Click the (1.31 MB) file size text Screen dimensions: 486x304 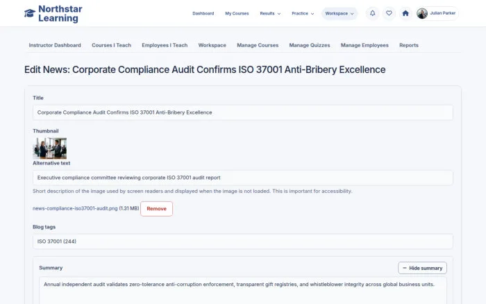129,208
